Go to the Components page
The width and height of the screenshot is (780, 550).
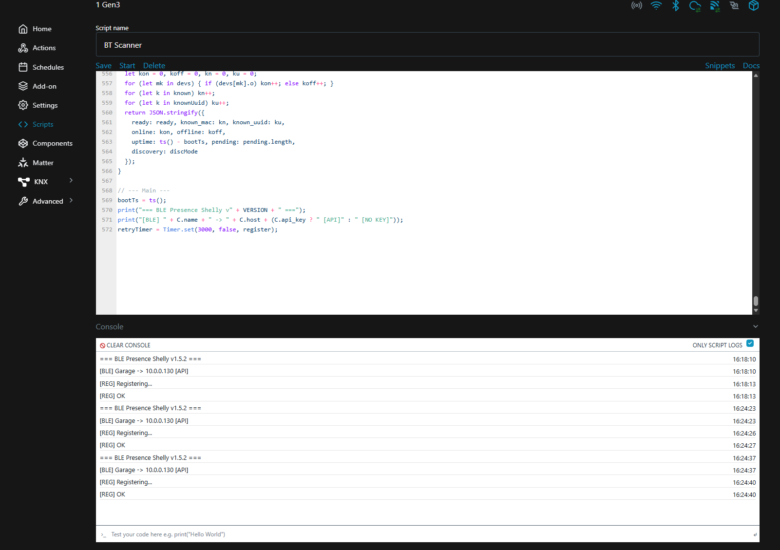[52, 143]
